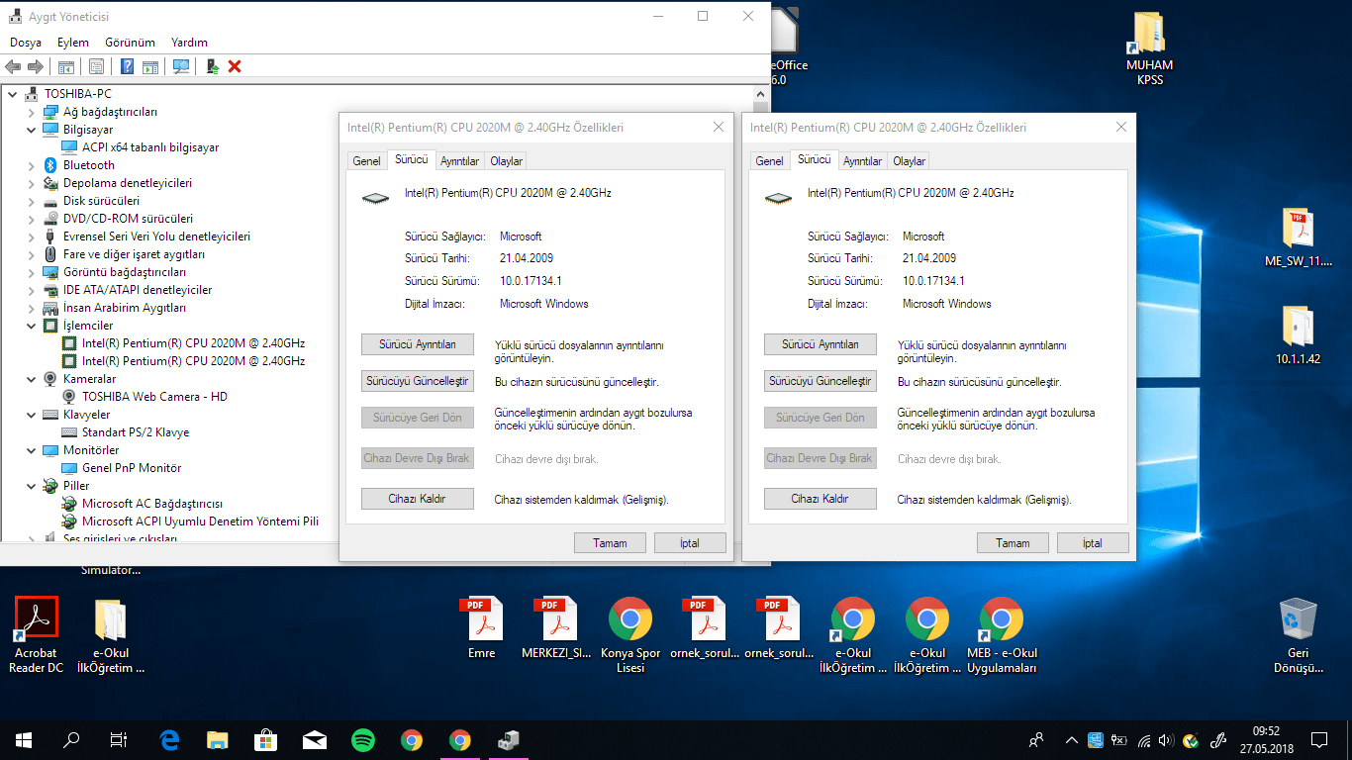
Task: Click the Forward arrow in Device Manager toolbar
Action: (35, 66)
